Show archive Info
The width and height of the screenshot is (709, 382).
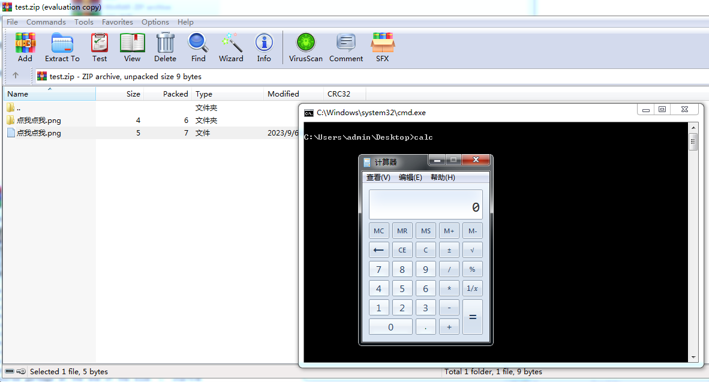264,47
